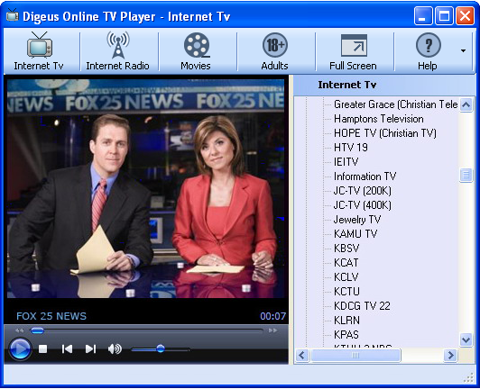
Task: Skip to the next track
Action: tap(90, 349)
